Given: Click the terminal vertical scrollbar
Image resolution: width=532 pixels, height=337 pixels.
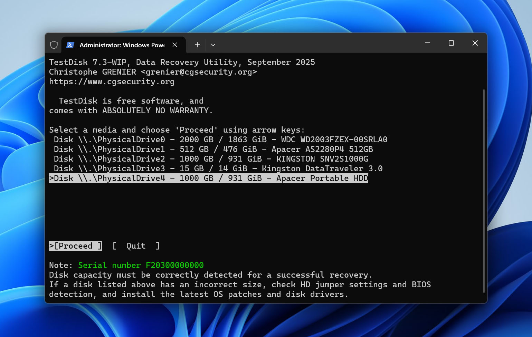Looking at the screenshot, I should pos(484,191).
